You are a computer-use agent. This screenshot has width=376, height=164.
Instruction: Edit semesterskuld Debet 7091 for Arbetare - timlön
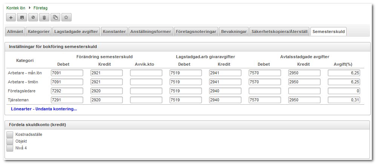pyautogui.click(x=67, y=82)
